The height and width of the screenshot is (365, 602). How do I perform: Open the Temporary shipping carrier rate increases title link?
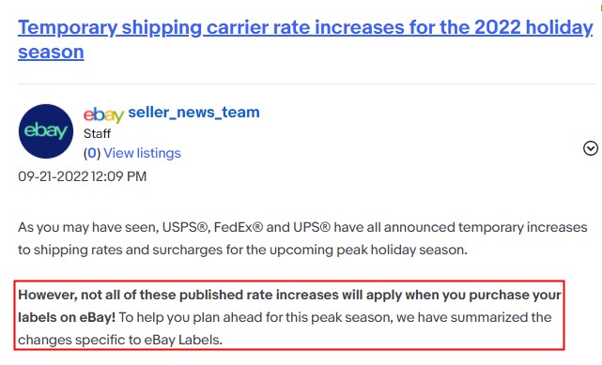305,39
